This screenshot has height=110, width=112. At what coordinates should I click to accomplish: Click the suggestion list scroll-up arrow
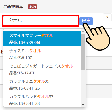(83, 31)
